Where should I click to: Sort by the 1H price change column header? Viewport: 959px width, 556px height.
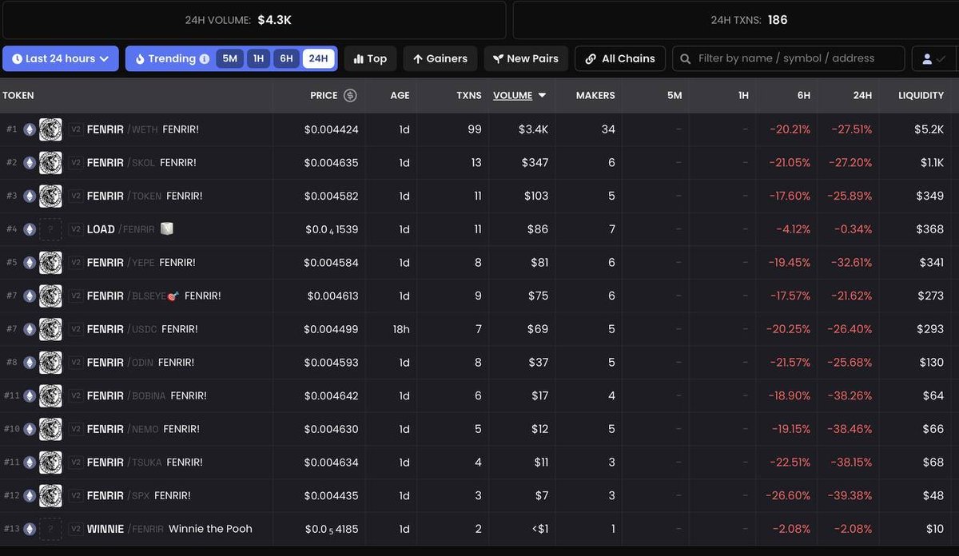point(743,95)
